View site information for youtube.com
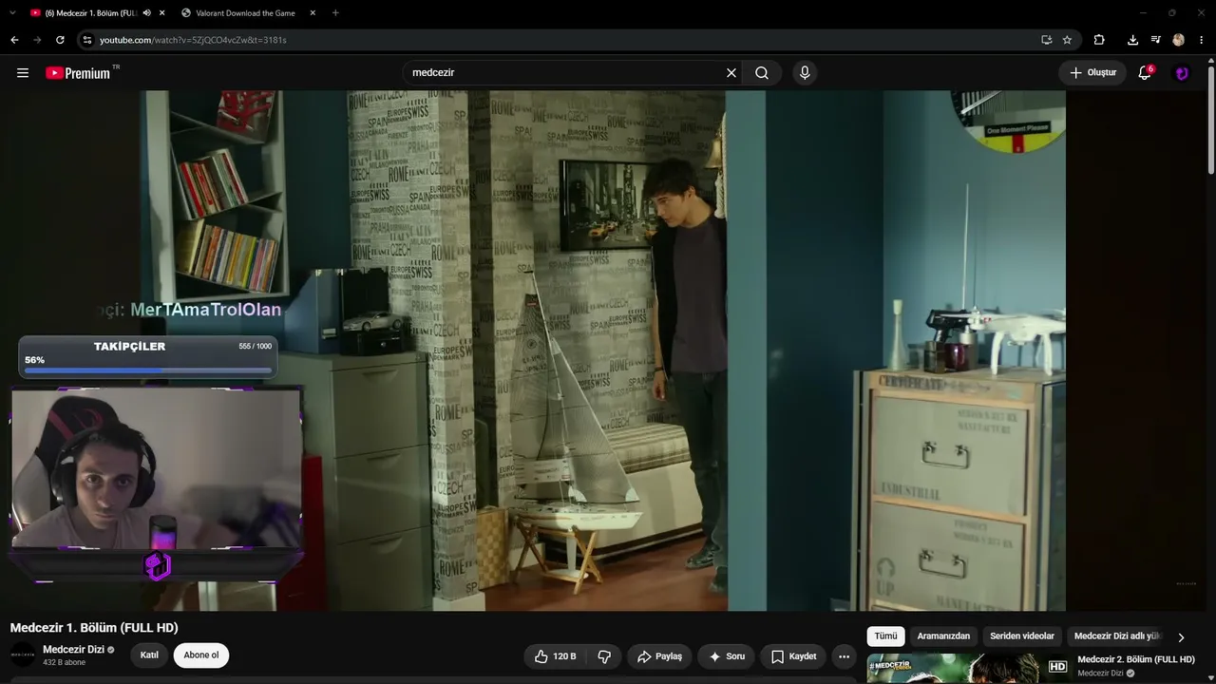 (87, 40)
